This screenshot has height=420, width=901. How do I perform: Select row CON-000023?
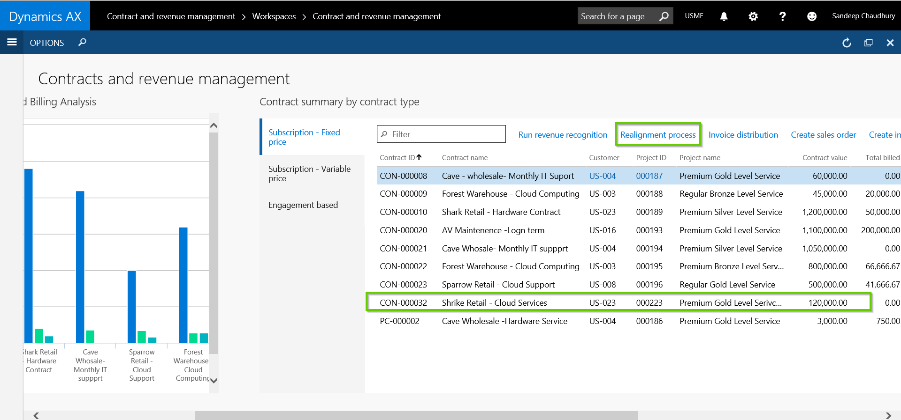click(638, 285)
